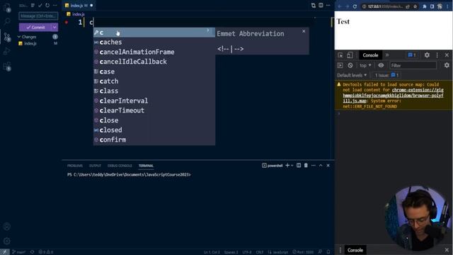
Task: Choose 'cancelAnimationFrame' suggestion
Action: pos(154,52)
